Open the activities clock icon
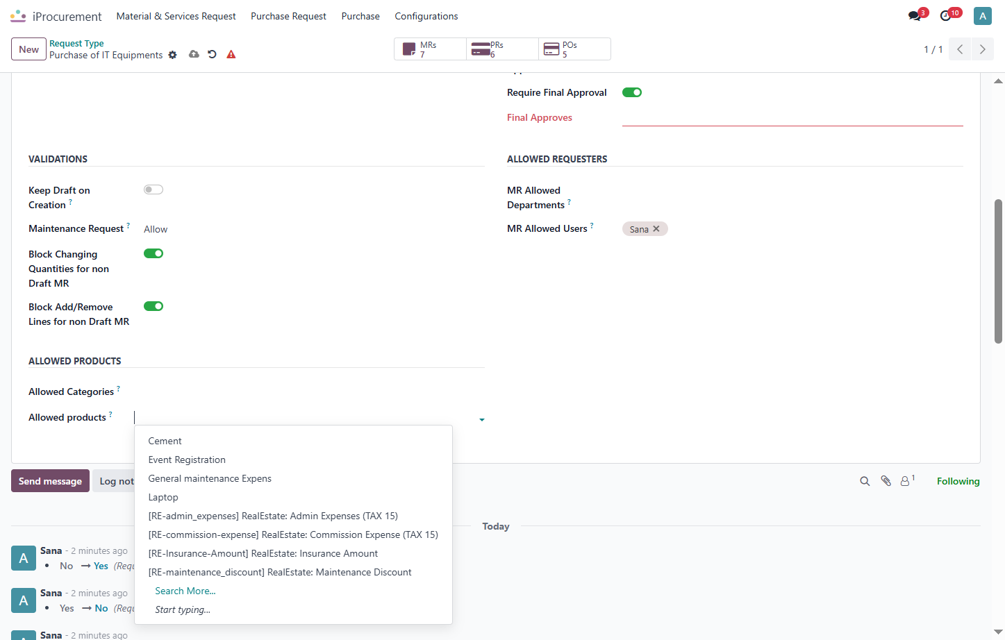The image size is (1005, 640). tap(946, 16)
